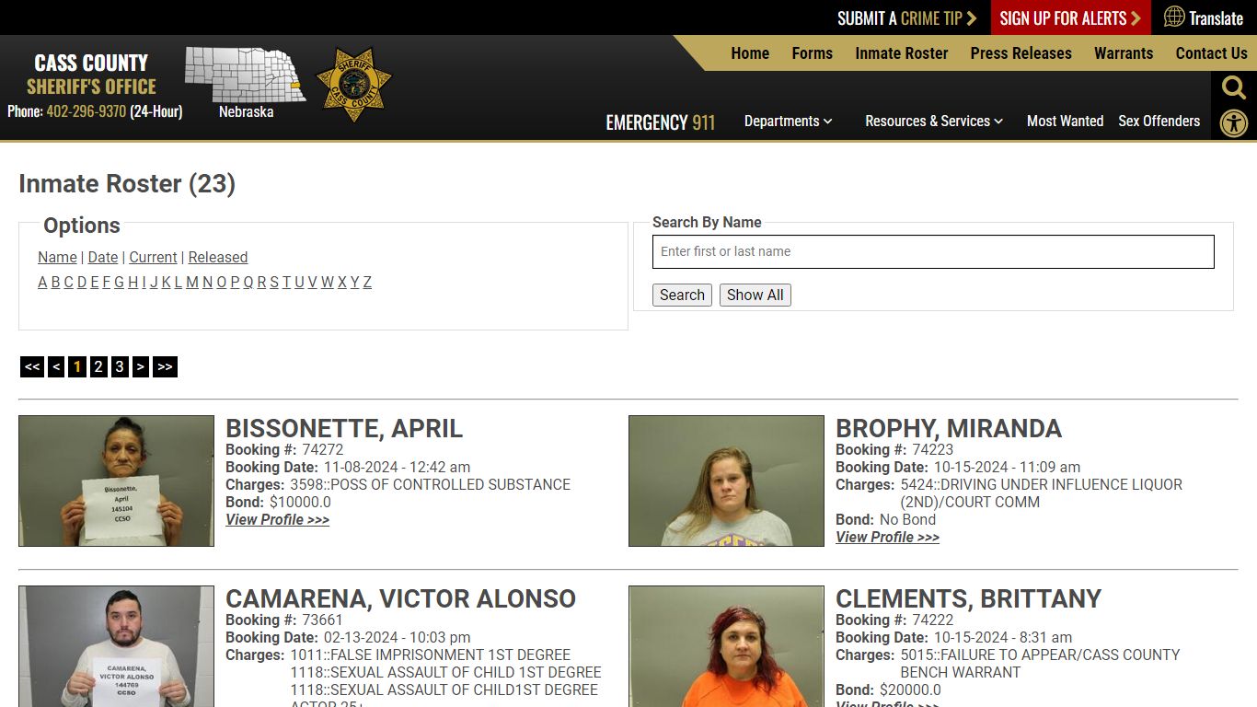Expand Resources & Services dropdown
The width and height of the screenshot is (1257, 707).
click(x=934, y=121)
